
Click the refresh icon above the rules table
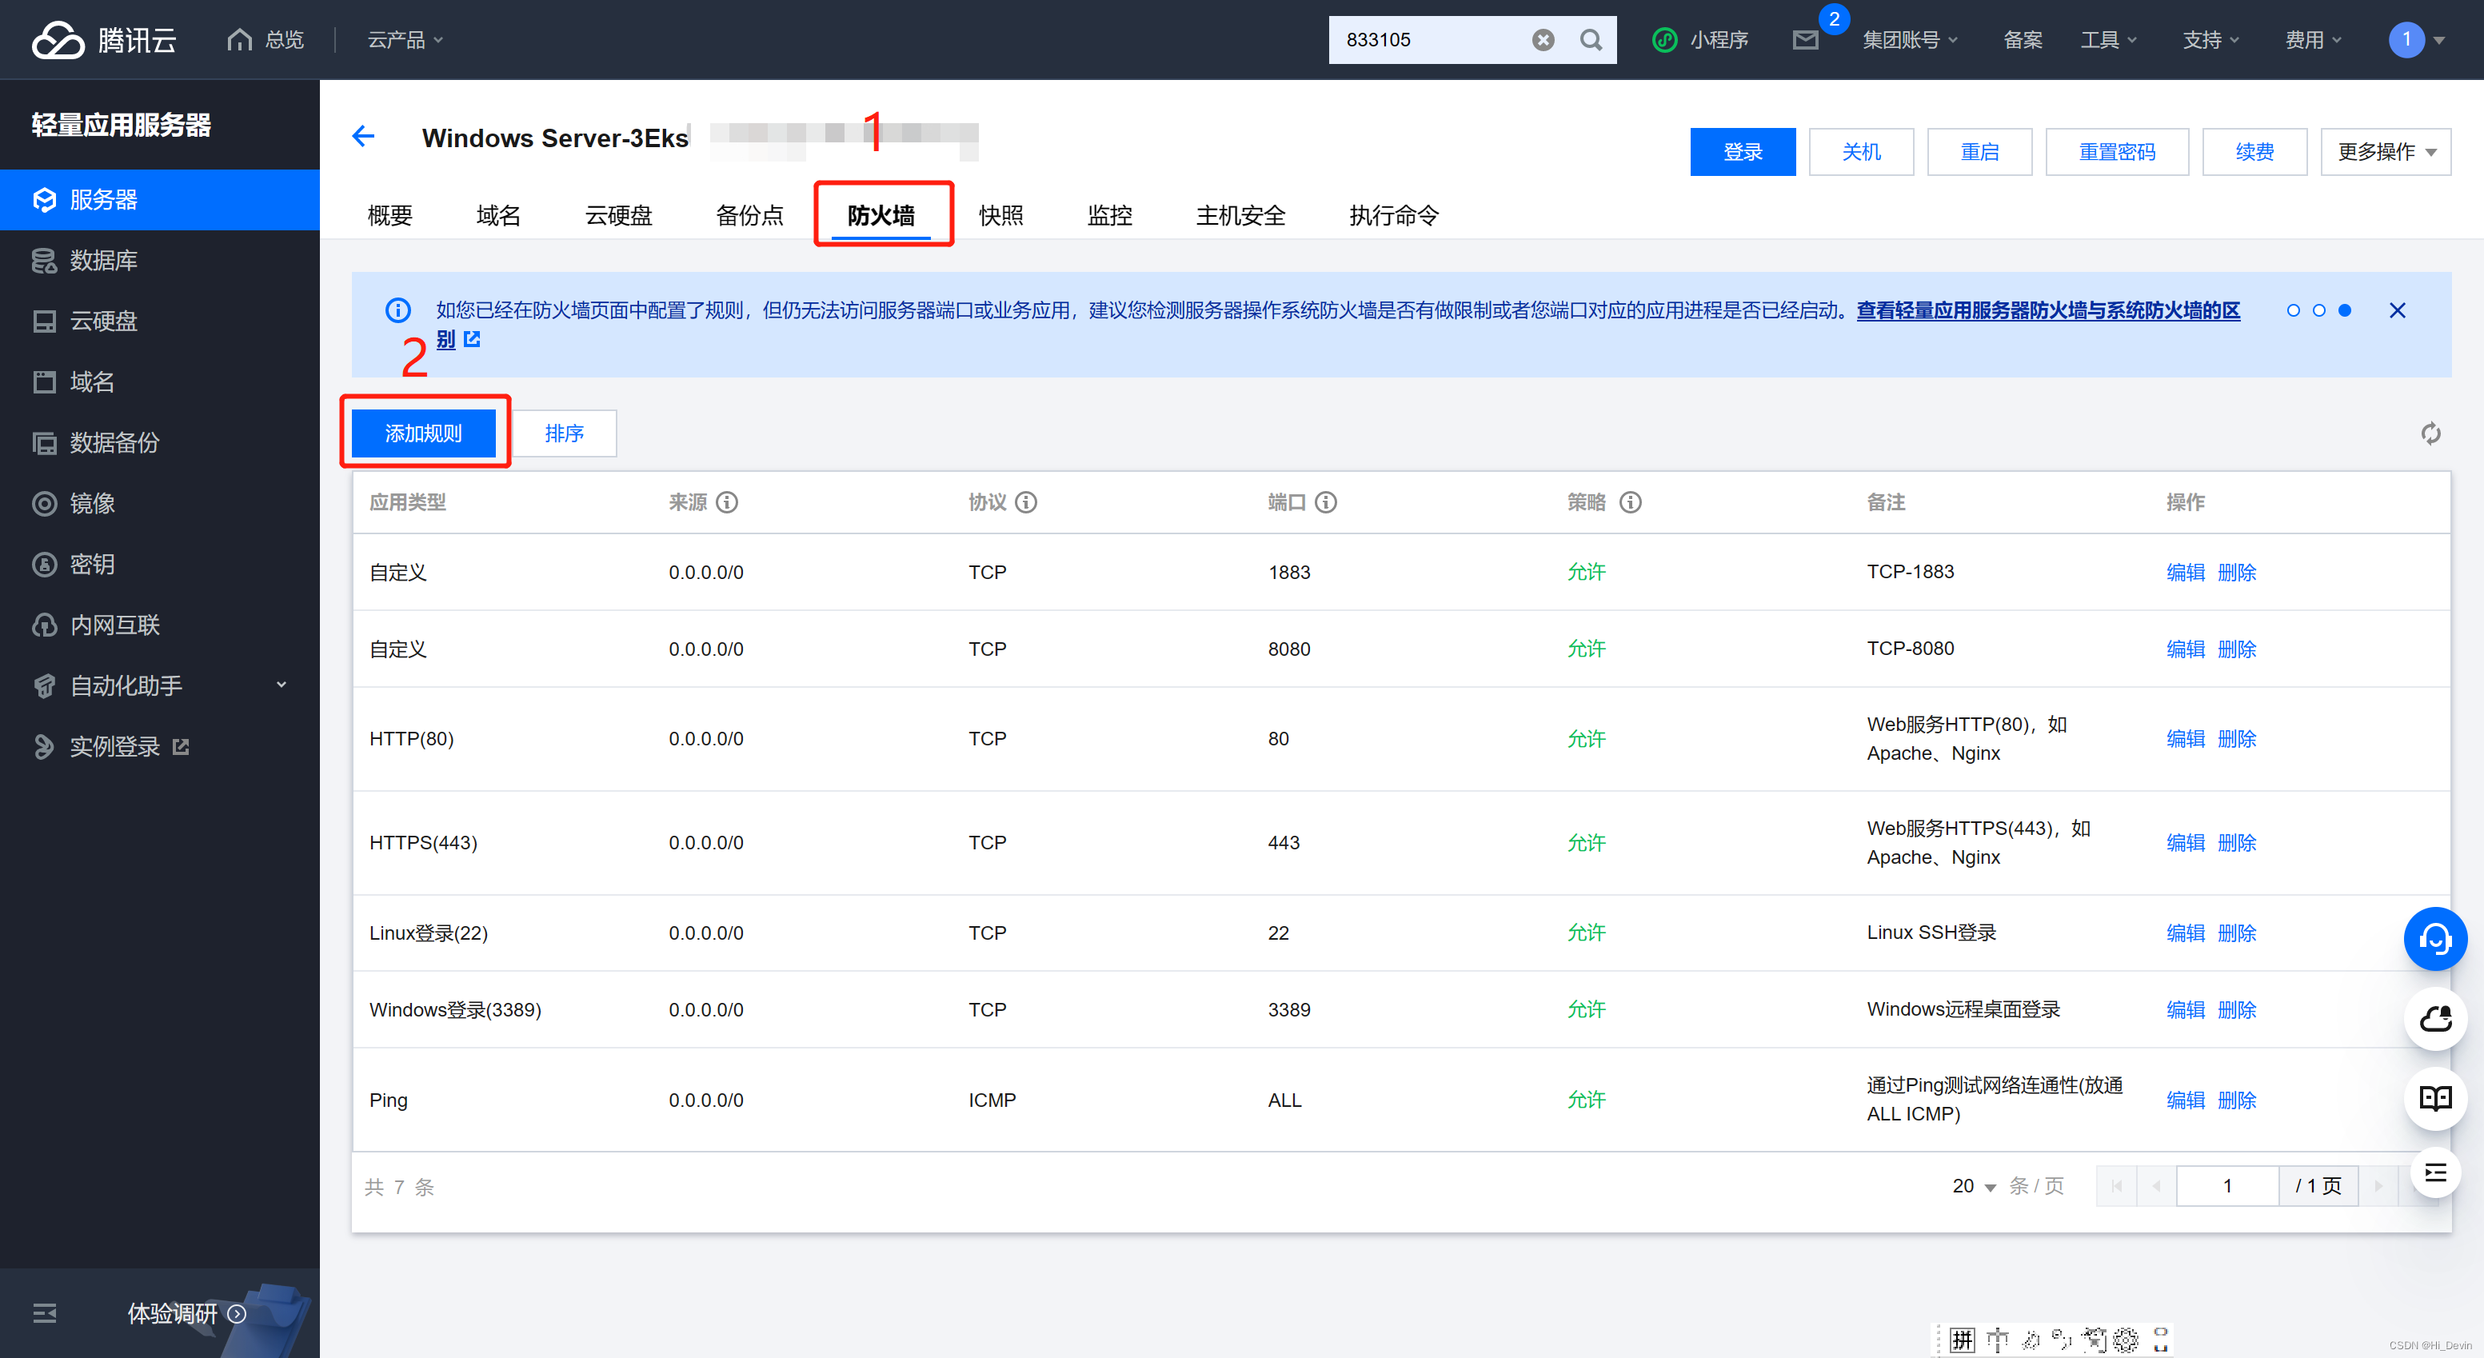pos(2430,433)
